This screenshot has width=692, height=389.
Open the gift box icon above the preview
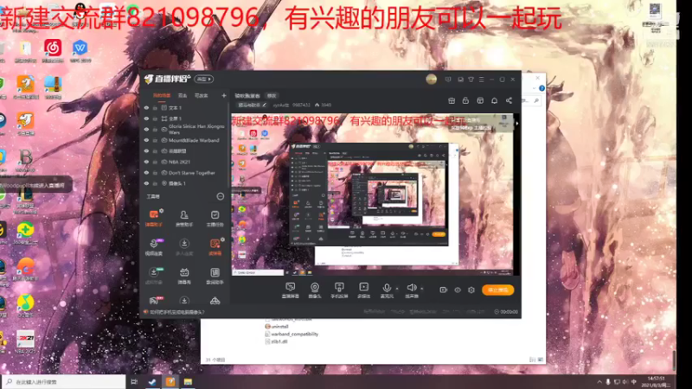[x=452, y=100]
